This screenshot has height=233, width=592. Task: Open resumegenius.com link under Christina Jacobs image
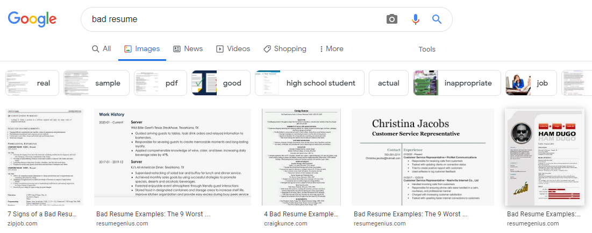[380, 223]
